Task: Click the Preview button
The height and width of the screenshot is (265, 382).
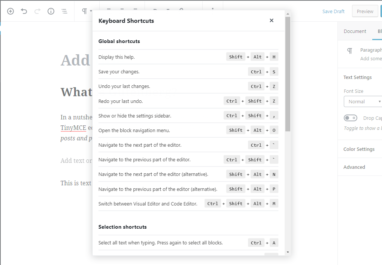Action: [x=365, y=12]
